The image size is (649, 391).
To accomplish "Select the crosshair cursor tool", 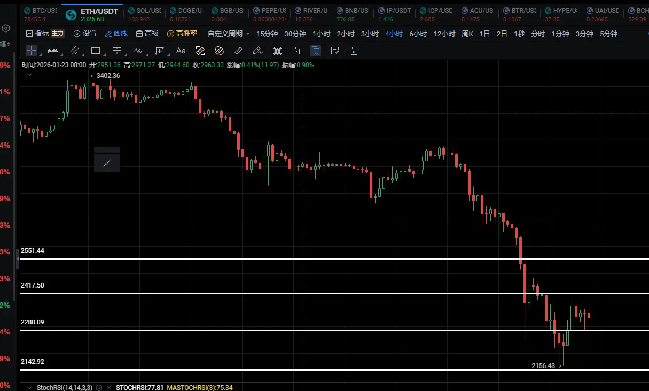I will coord(32,51).
